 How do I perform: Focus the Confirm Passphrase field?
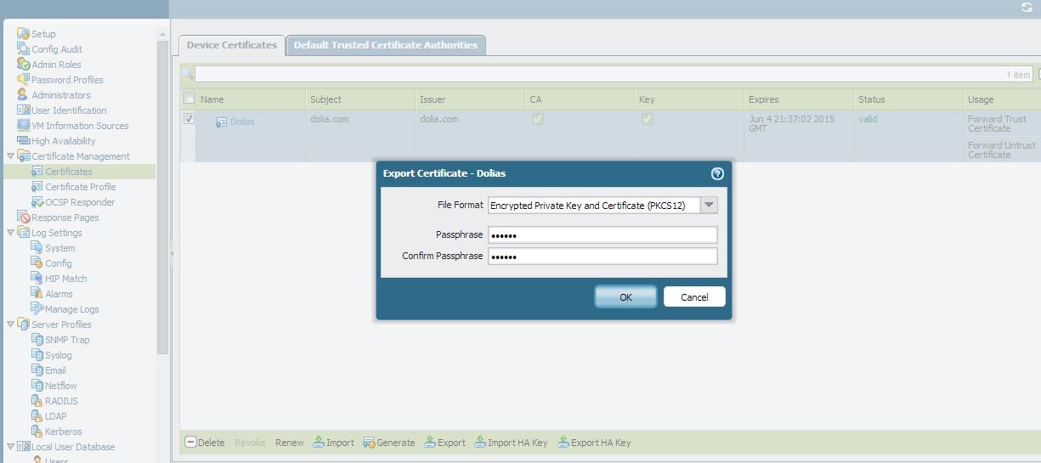click(603, 256)
